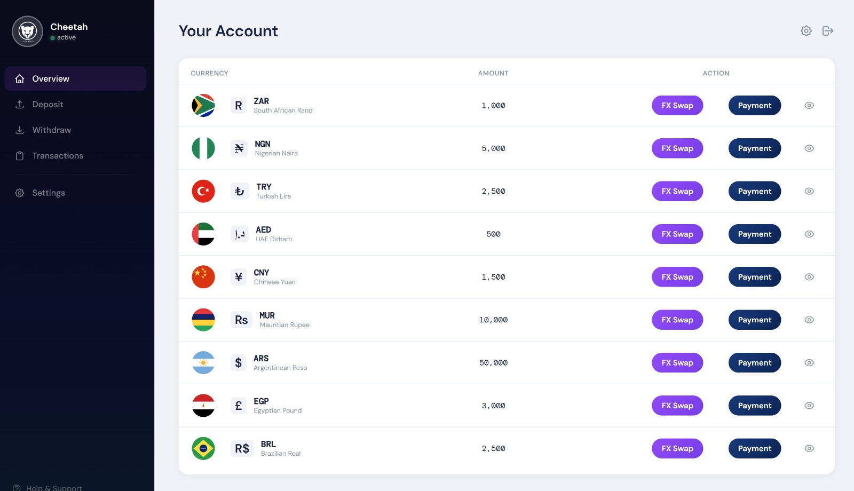Click the Nigerian Naira symbol icon

[x=239, y=148]
